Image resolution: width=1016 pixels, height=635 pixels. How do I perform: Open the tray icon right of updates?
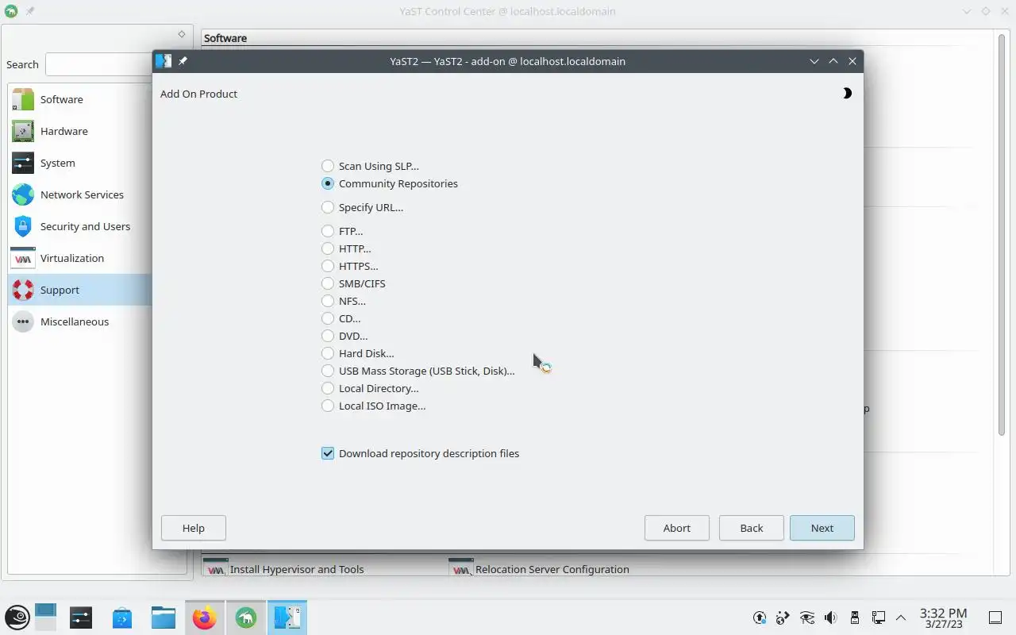coord(783,618)
